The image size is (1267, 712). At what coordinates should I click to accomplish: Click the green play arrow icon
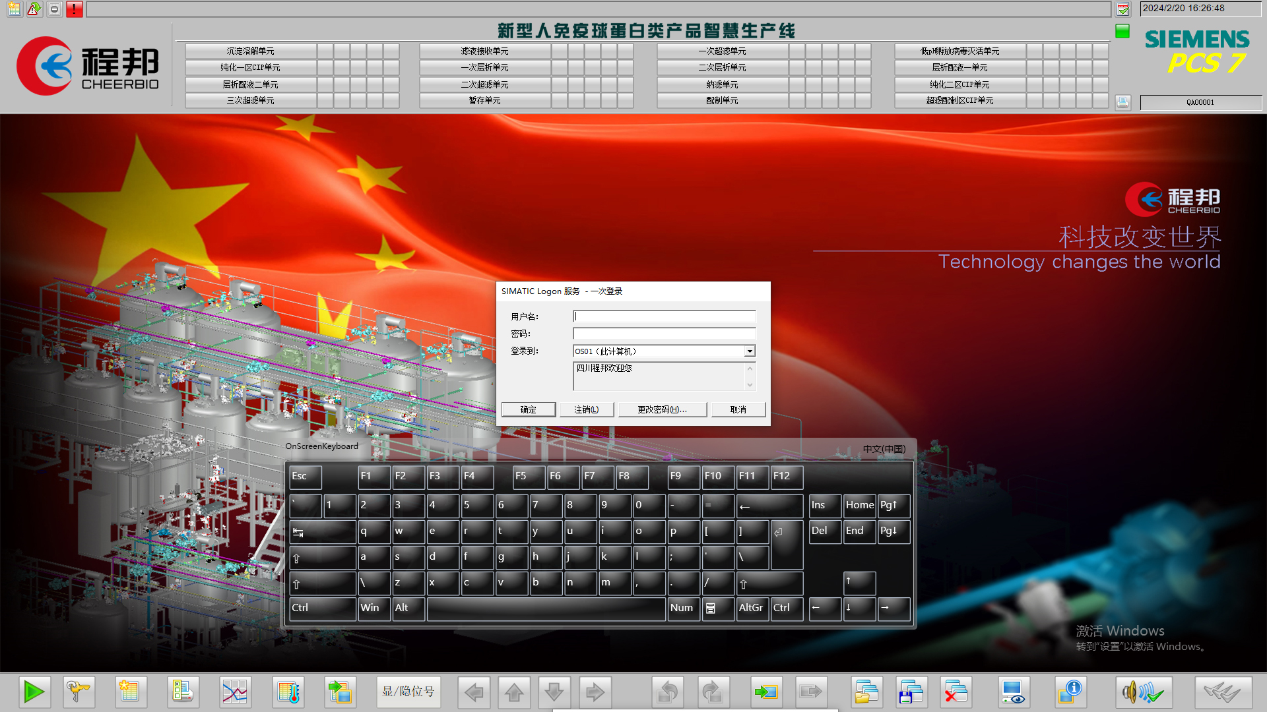(34, 692)
